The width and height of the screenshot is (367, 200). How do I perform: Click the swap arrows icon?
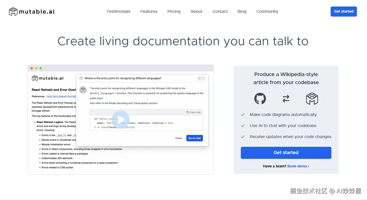click(x=286, y=99)
